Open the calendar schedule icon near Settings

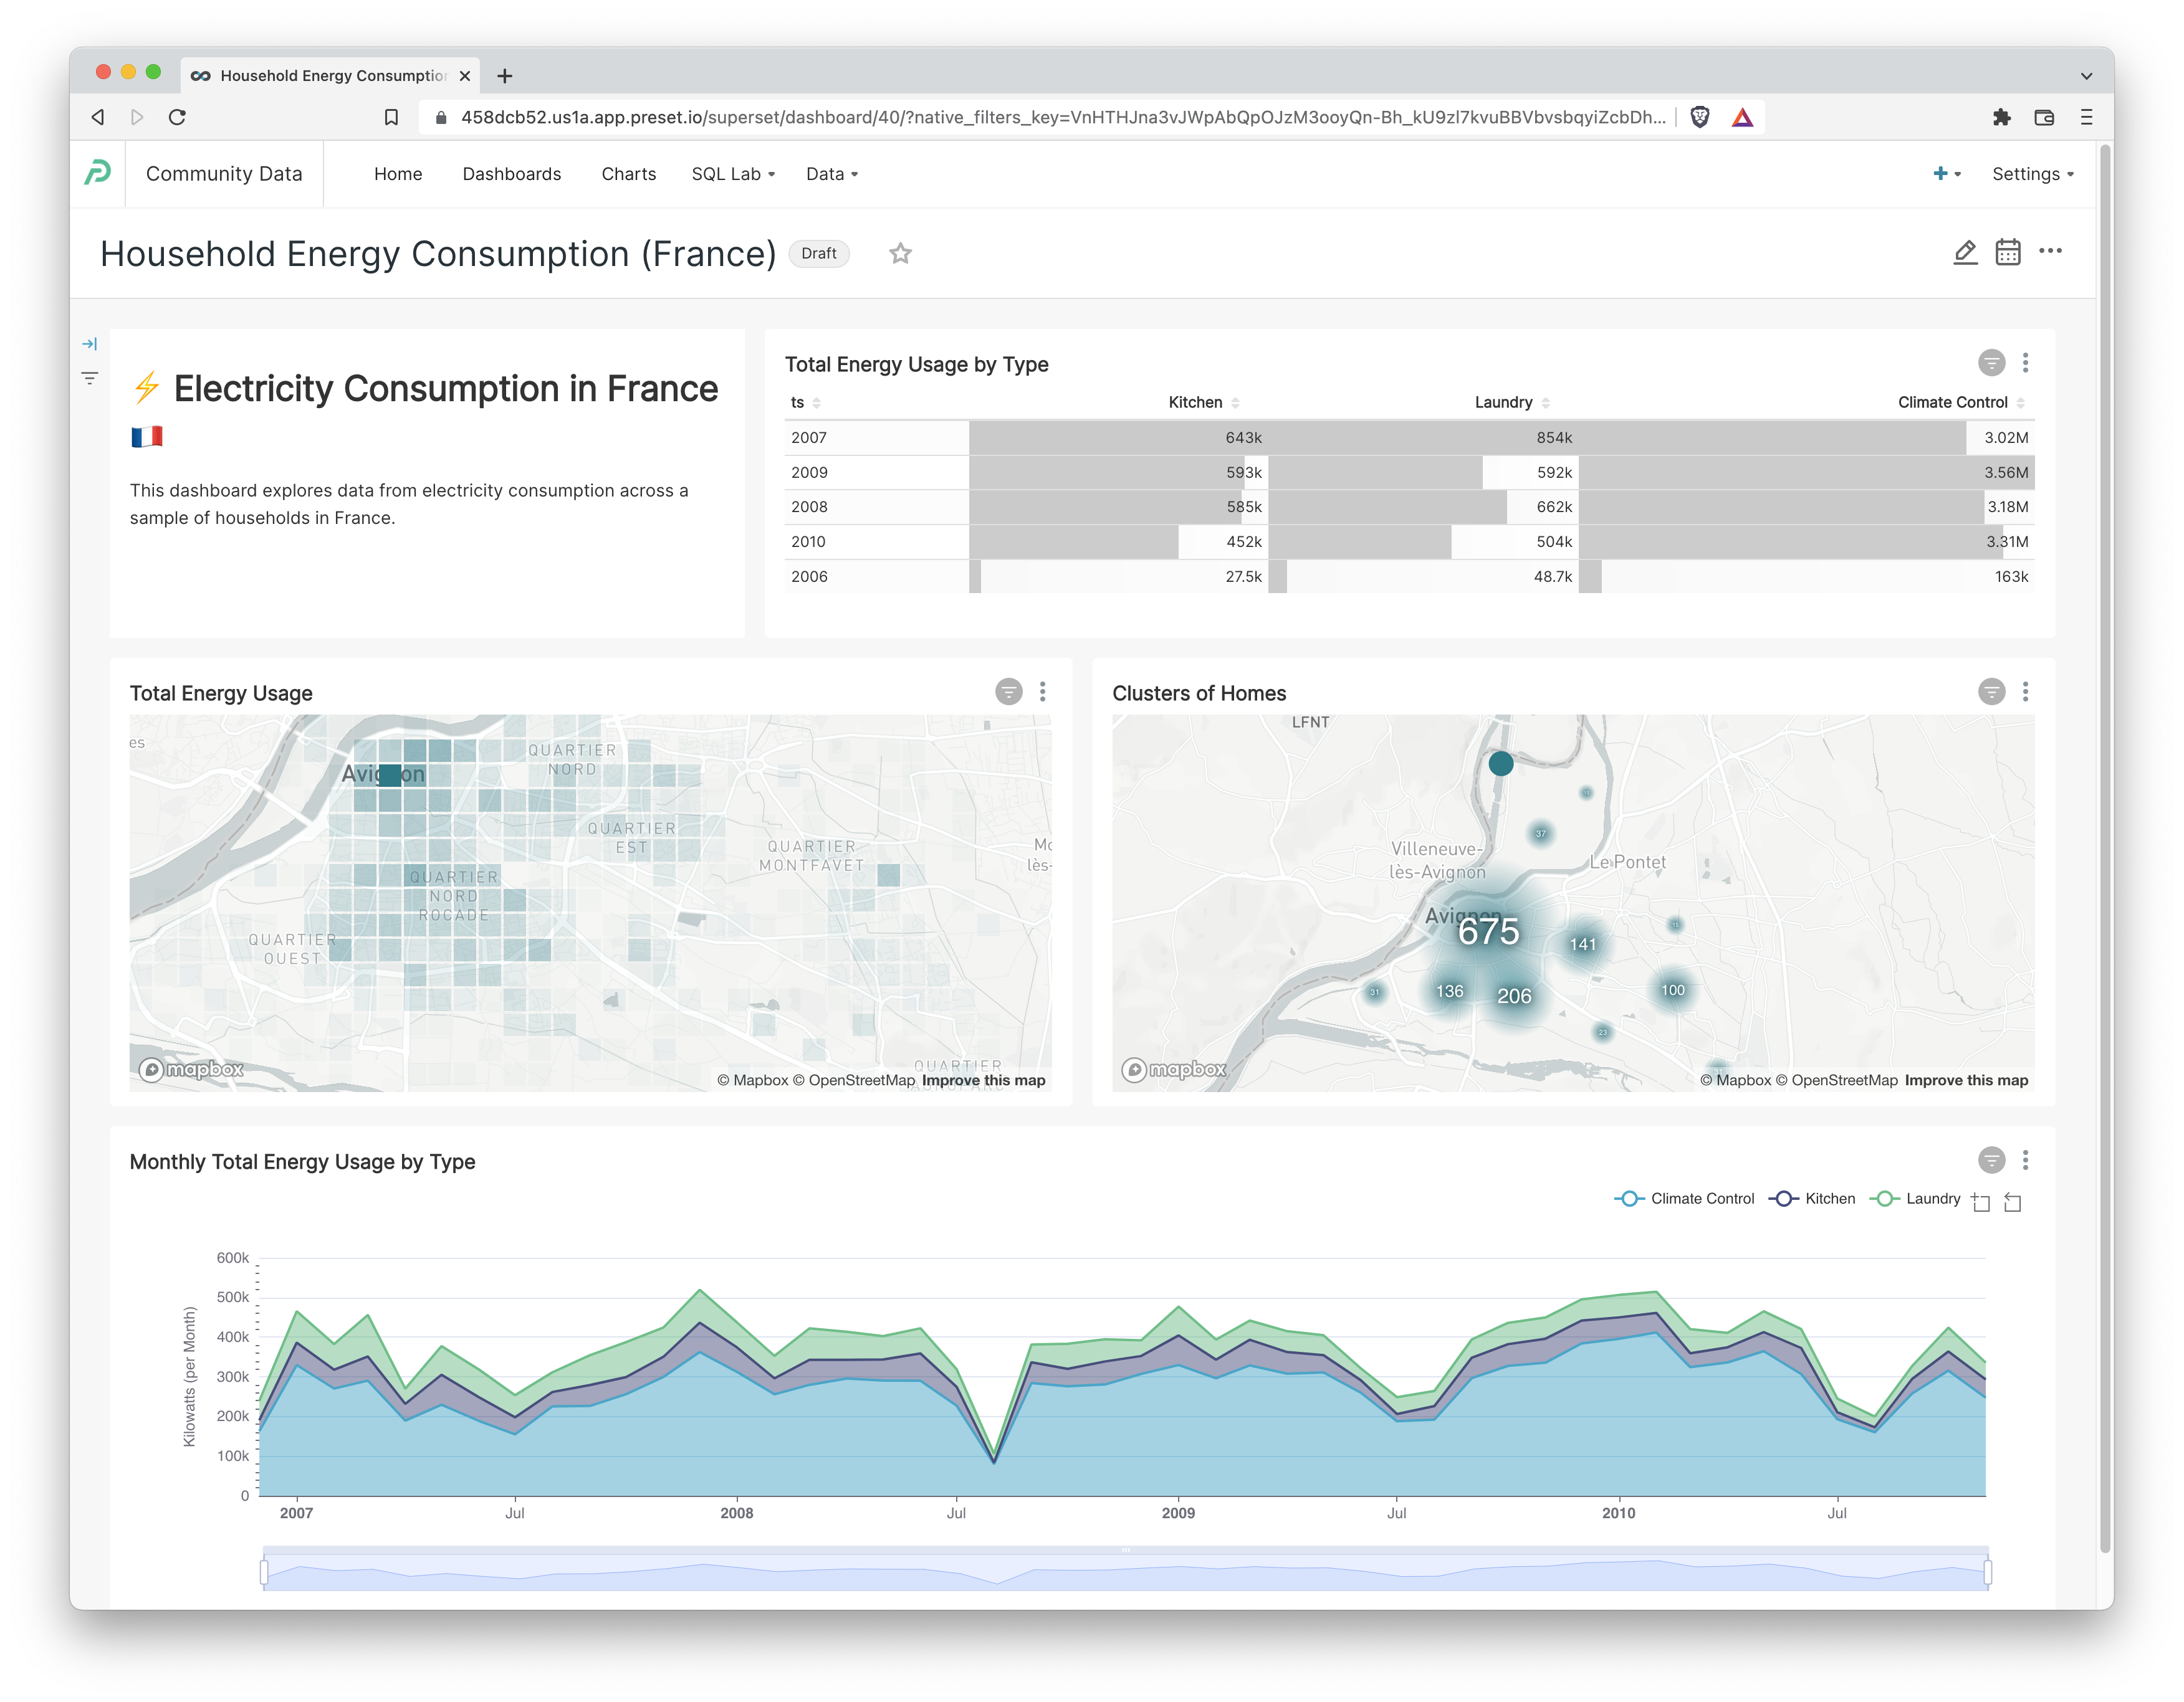[x=2008, y=253]
